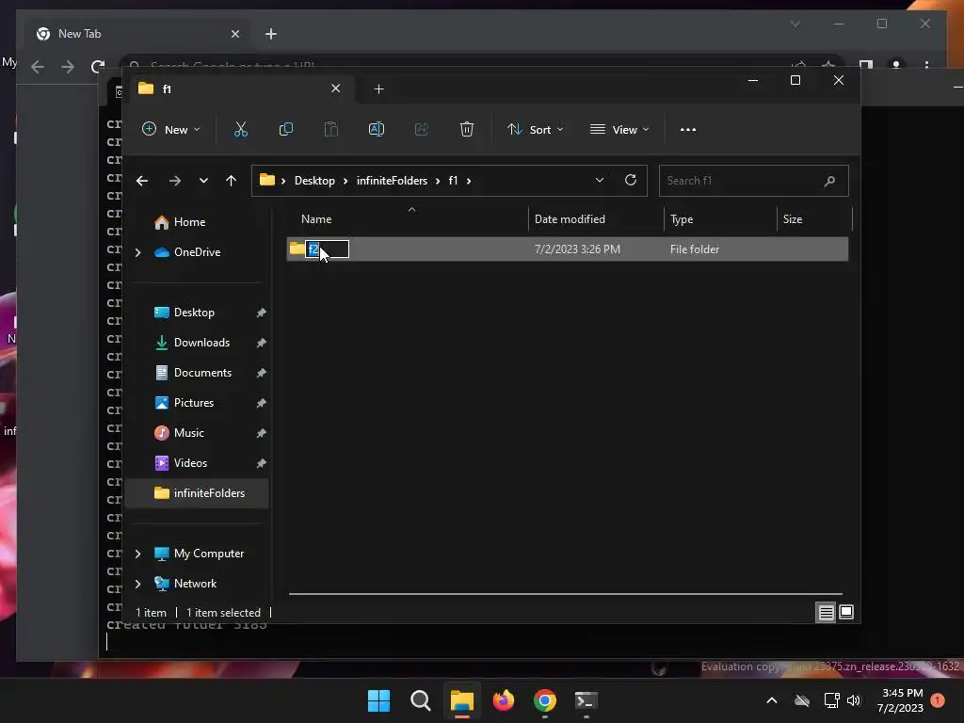Click File Explorer taskbar icon

461,700
